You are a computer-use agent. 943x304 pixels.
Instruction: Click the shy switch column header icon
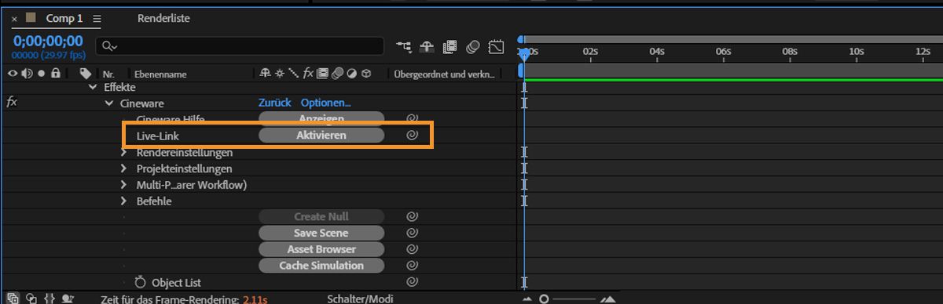coord(266,74)
